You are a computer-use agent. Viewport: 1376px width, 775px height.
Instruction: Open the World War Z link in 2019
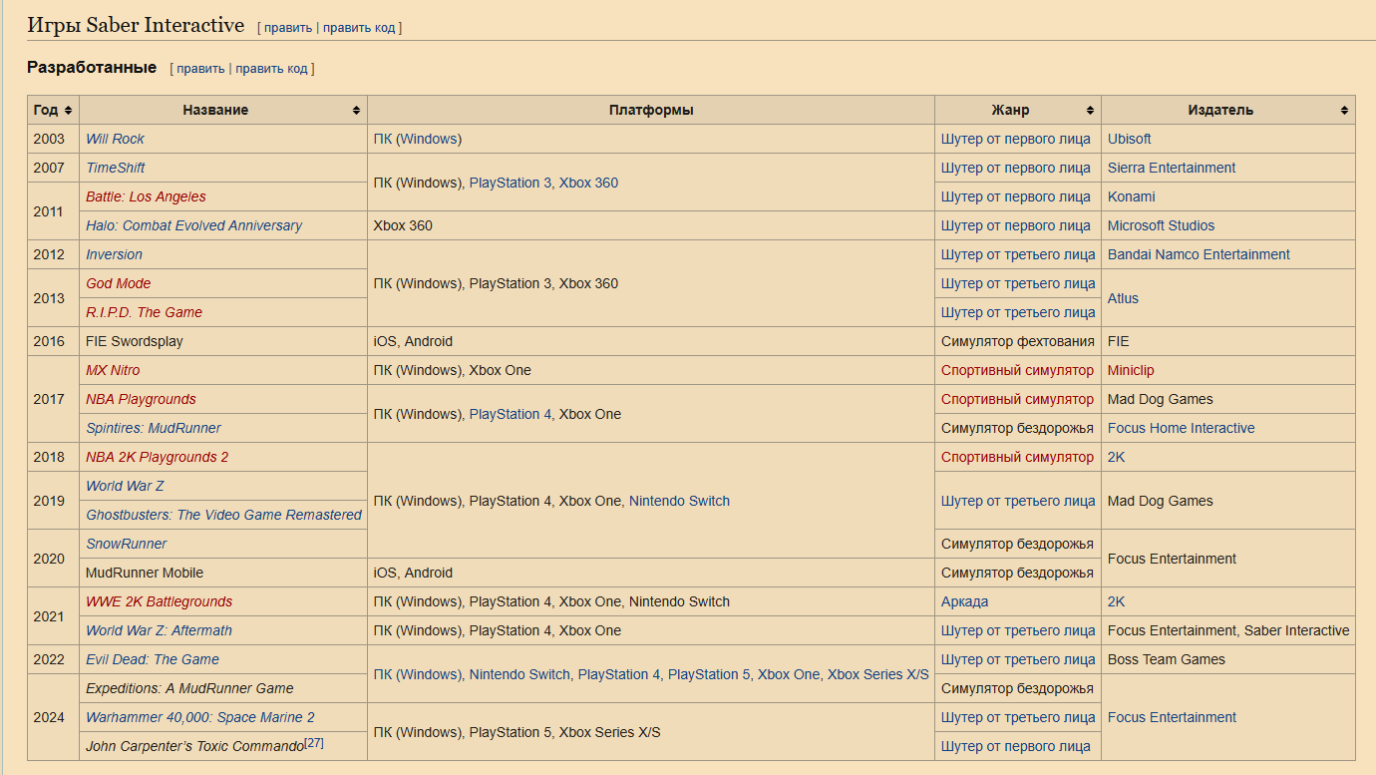(x=125, y=486)
